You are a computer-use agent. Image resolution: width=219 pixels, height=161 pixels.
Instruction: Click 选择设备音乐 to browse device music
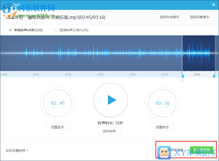pos(199,17)
